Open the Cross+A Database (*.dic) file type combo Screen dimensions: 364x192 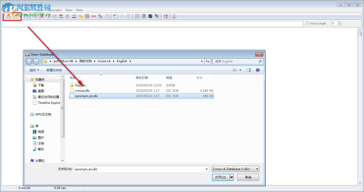[236, 169]
